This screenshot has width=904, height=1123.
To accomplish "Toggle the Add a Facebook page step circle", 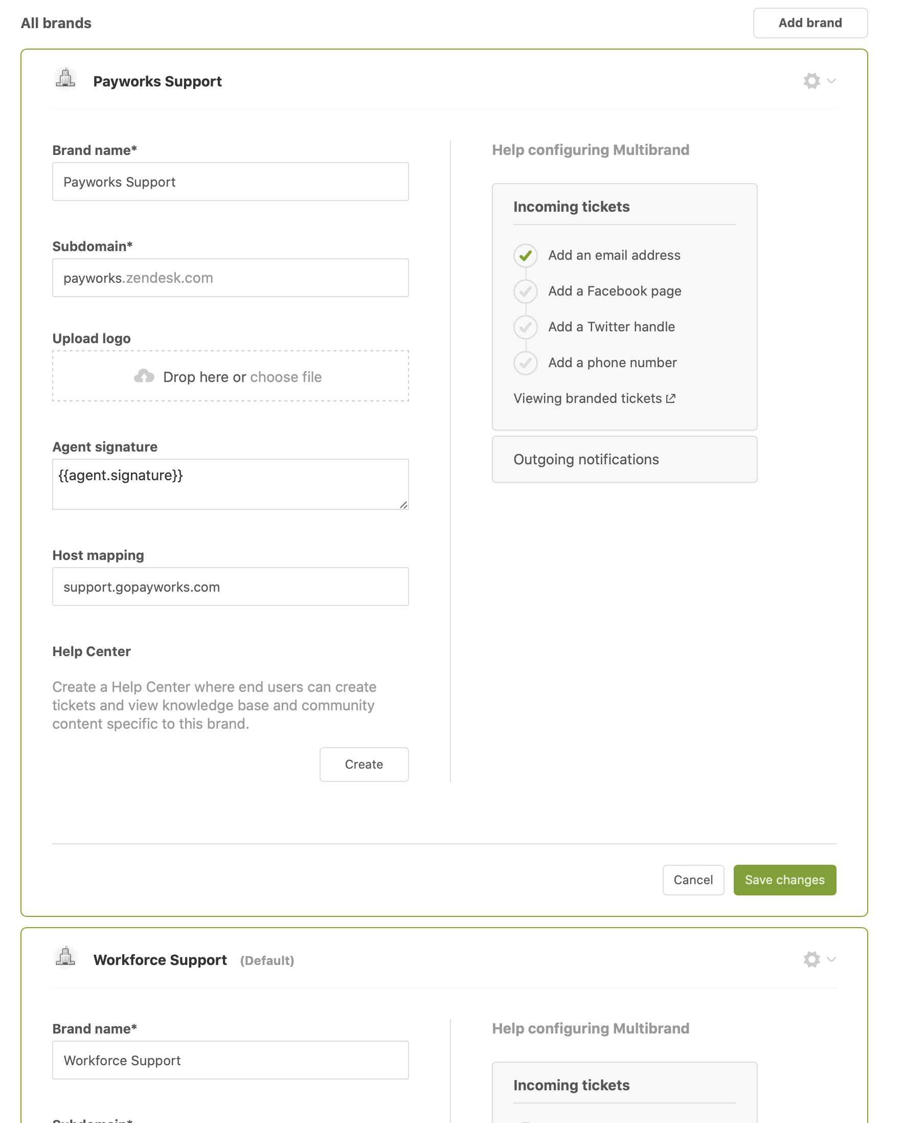I will (x=526, y=291).
